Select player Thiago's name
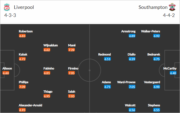180x113 pixels. click(x=48, y=91)
